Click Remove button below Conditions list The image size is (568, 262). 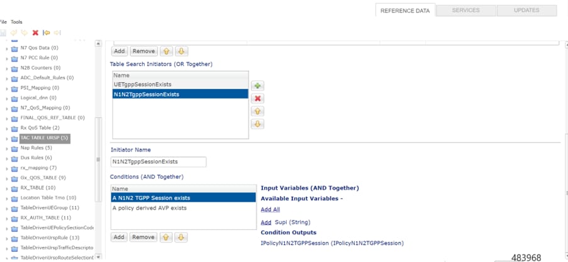143,237
